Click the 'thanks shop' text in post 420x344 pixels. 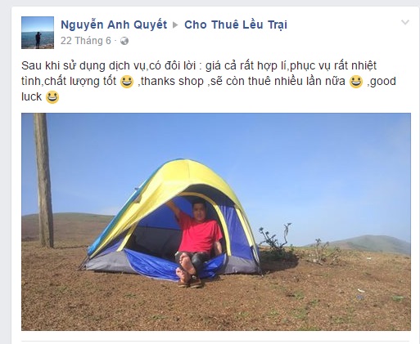[172, 81]
